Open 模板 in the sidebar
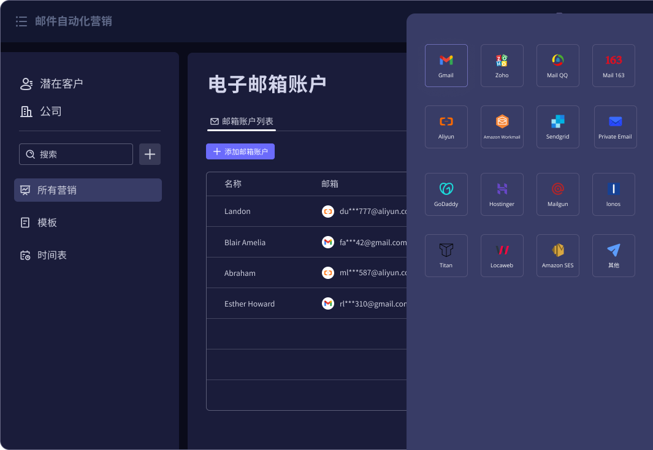 [x=39, y=223]
